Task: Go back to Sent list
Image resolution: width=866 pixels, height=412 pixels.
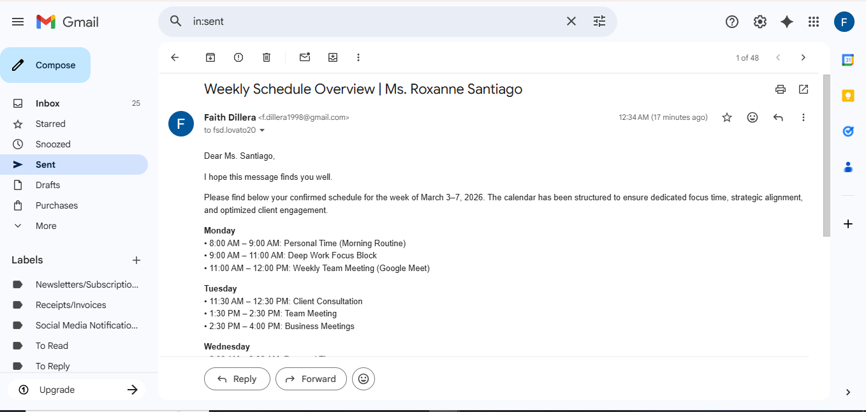Action: pos(175,57)
